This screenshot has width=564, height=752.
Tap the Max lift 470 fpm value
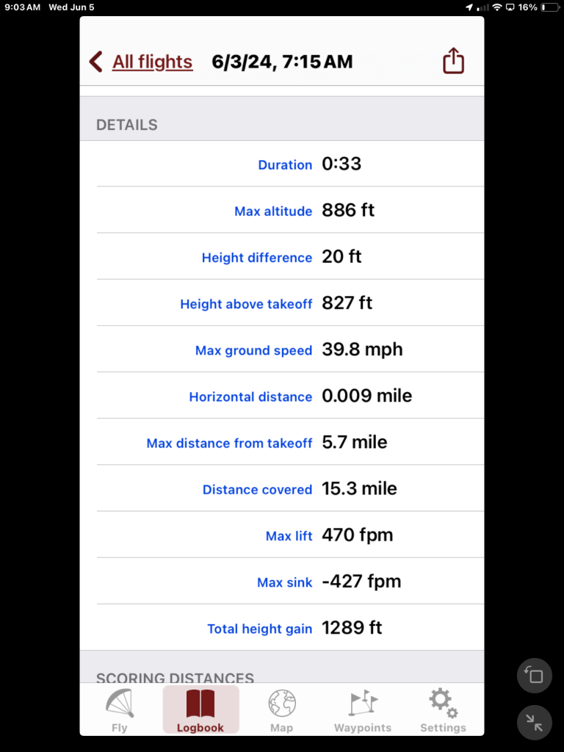pyautogui.click(x=357, y=535)
